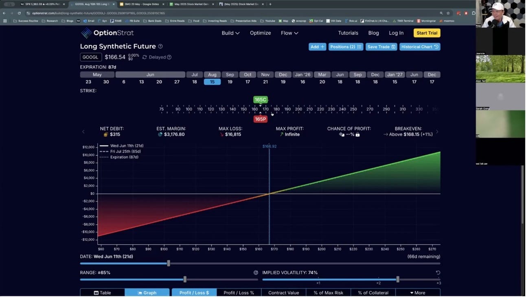This screenshot has height=297, width=526.
Task: Go back using the browser back arrow
Action: [4, 13]
